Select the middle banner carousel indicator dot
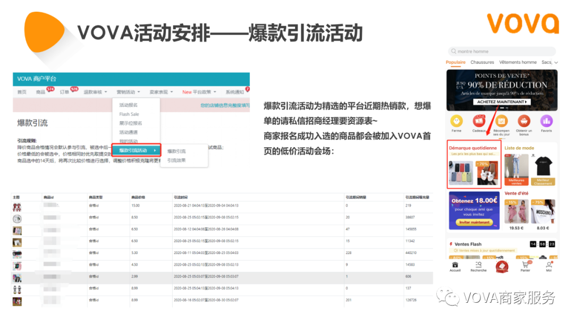This screenshot has height=323, width=574. 502,108
